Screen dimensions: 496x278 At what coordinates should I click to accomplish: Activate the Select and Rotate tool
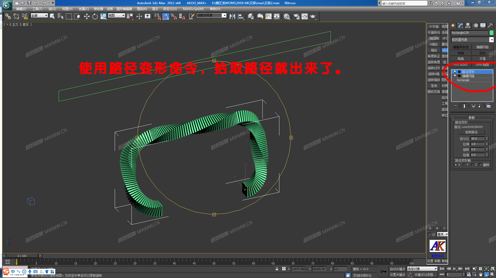click(95, 16)
